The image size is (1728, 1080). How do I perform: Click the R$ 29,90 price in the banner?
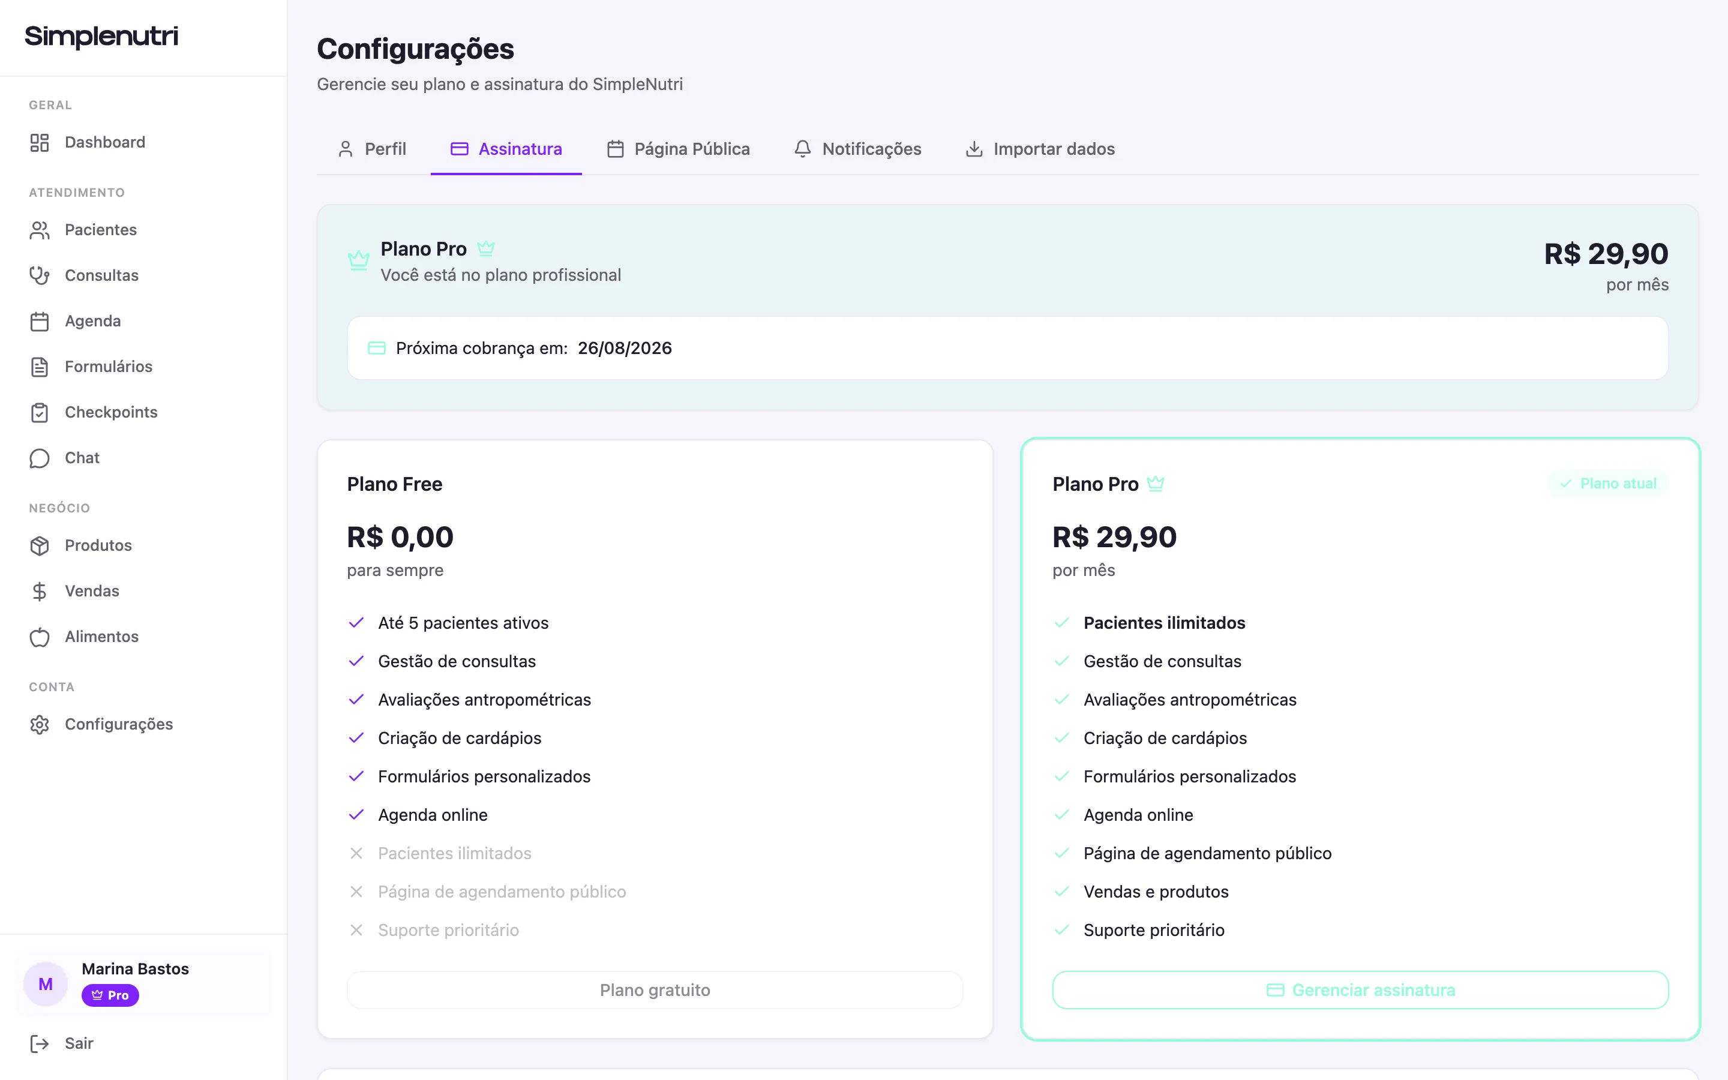click(1606, 254)
